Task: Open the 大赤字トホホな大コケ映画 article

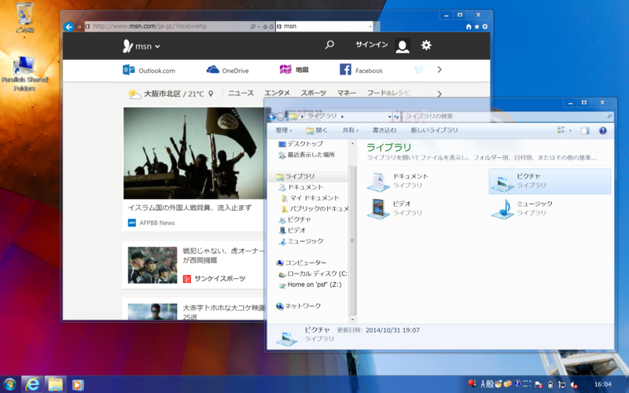Action: [x=224, y=311]
